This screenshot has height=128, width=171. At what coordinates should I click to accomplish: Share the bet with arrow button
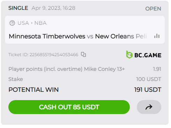(149, 107)
